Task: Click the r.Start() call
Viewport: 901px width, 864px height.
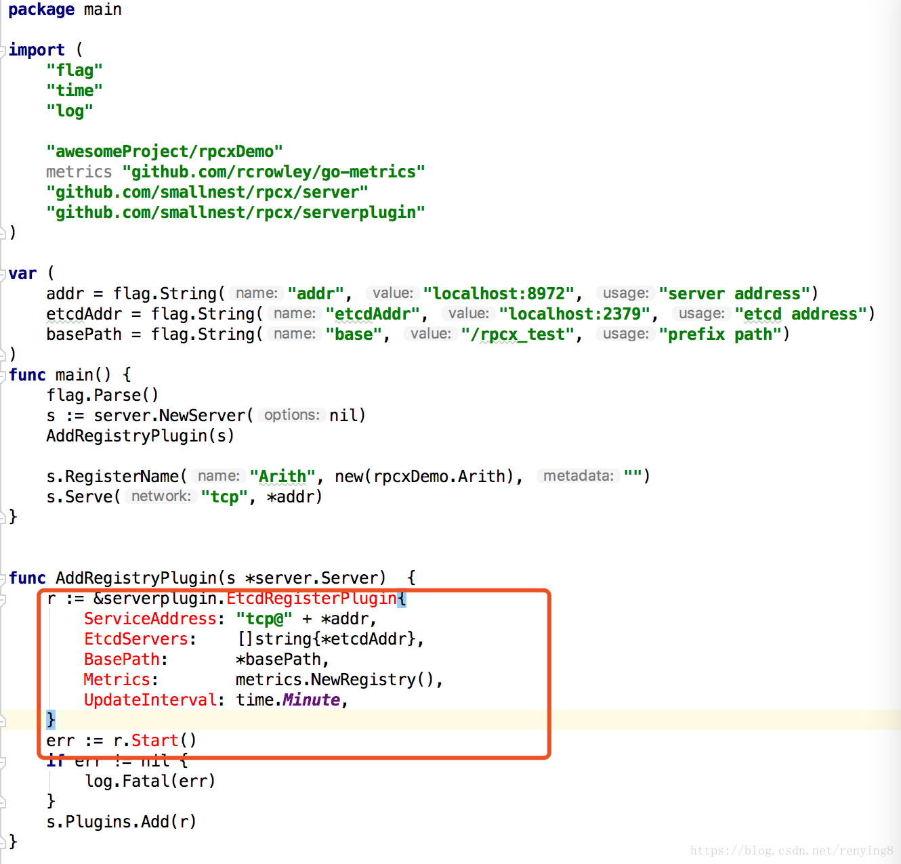Action: pyautogui.click(x=155, y=741)
